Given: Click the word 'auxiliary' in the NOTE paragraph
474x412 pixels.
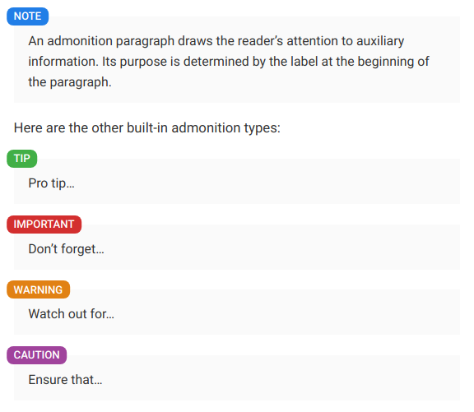Looking at the screenshot, I should [380, 41].
